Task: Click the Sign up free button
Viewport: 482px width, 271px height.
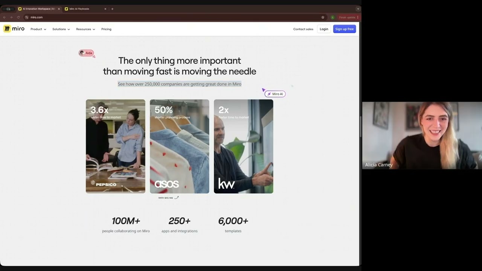Action: coord(345,29)
